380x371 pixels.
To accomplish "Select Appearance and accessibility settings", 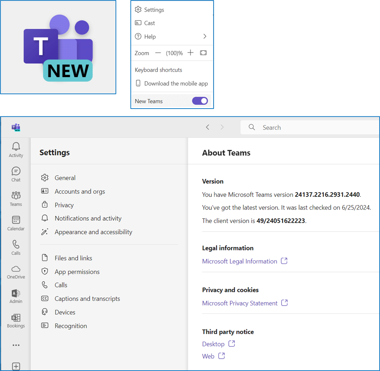I will [x=93, y=232].
